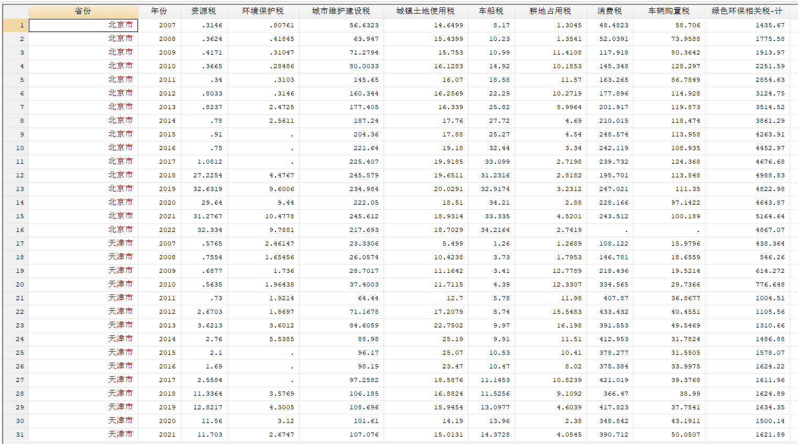
Task: Click the missing 消费税 cell in row 16
Action: (610, 230)
